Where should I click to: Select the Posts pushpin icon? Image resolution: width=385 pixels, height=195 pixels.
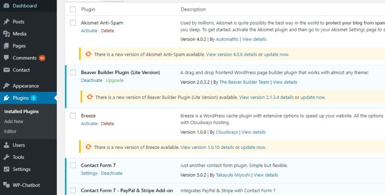point(6,21)
